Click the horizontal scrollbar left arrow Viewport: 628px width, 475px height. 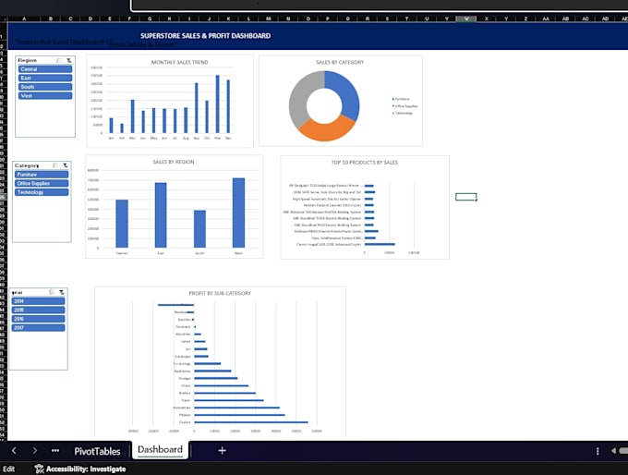613,451
